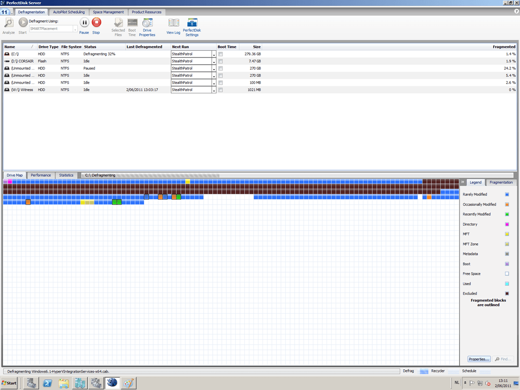Click the Windows Start button
520x390 pixels.
point(9,383)
